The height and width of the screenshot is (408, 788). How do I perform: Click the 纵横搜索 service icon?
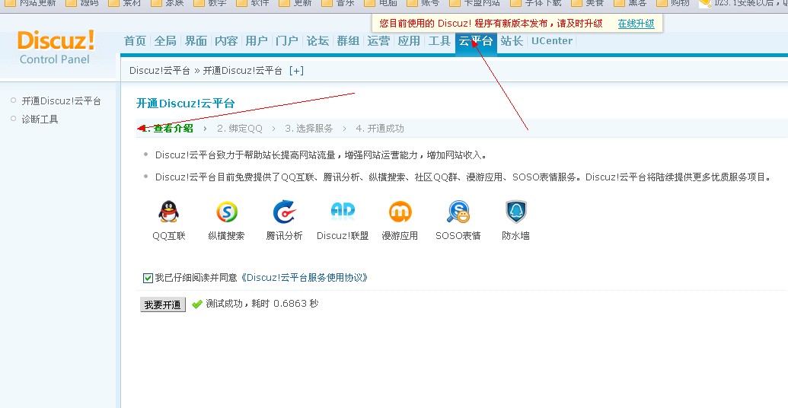coord(227,212)
